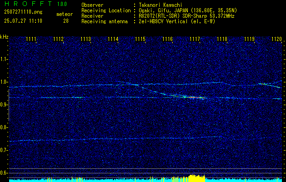Click the 1119 time axis marker
This screenshot has height=182, width=286.
pos(249,39)
